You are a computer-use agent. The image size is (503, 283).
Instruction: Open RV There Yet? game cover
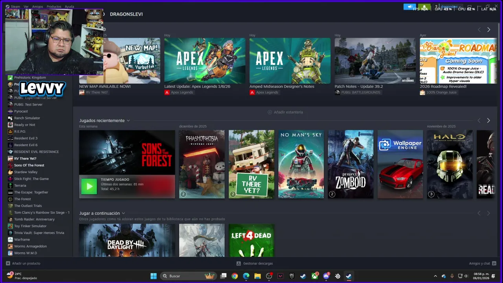point(251,164)
